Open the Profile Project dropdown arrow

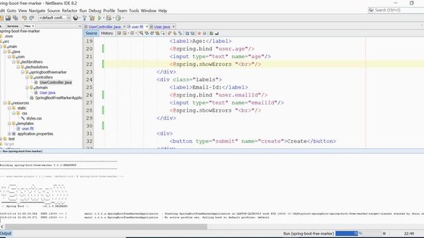pyautogui.click(x=123, y=18)
